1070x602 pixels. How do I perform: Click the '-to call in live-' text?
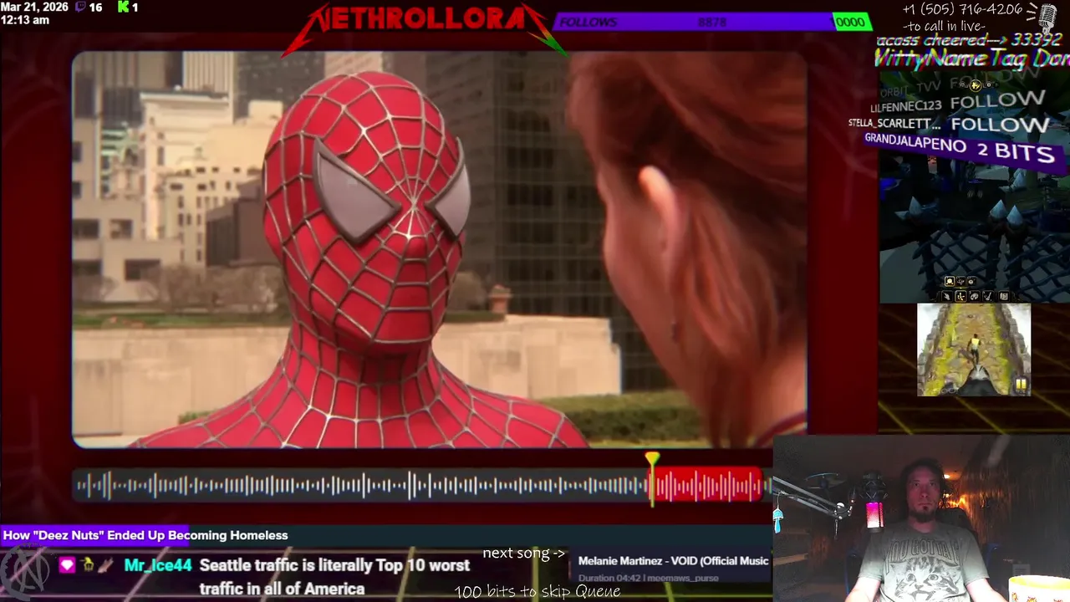click(945, 27)
